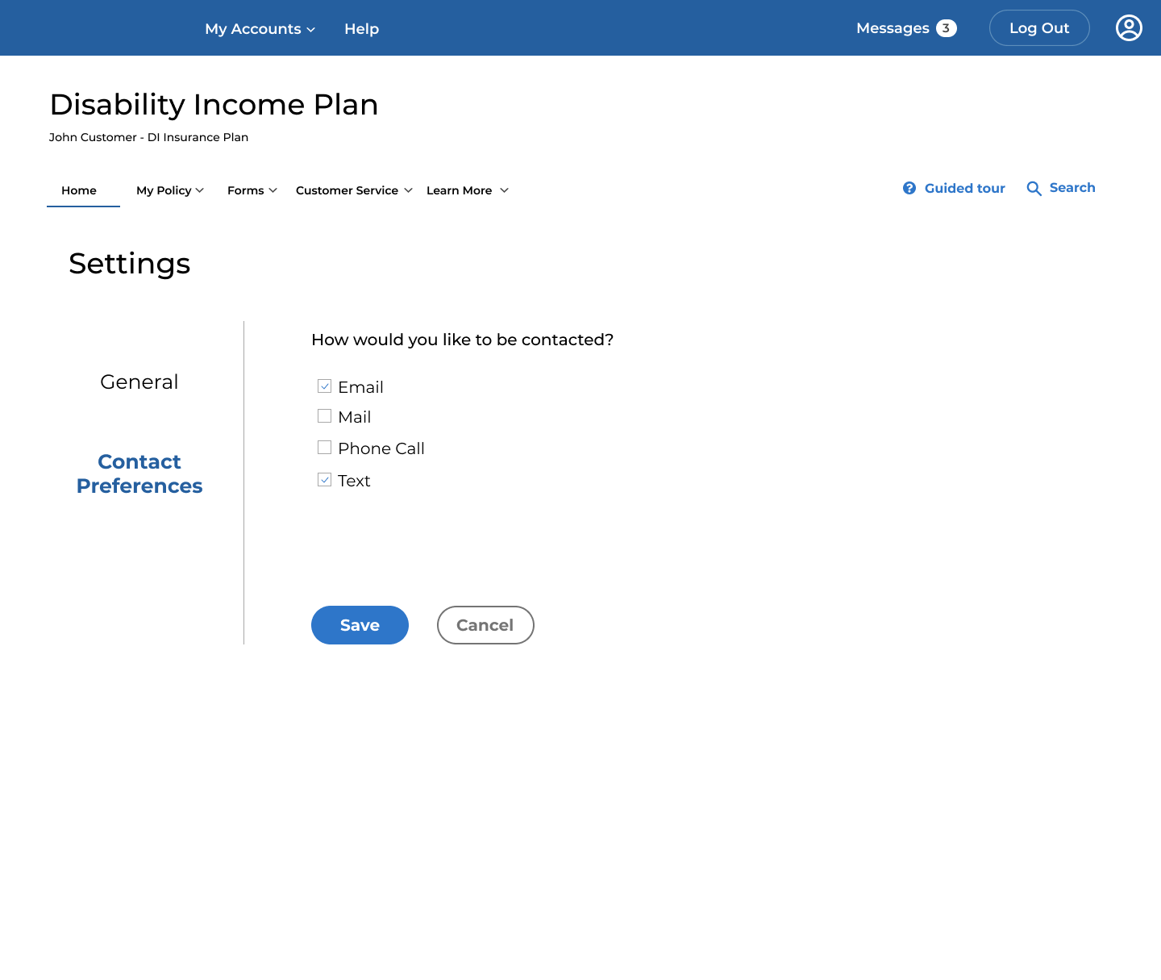Switch to General settings section
The image size is (1161, 980).
pyautogui.click(x=139, y=382)
